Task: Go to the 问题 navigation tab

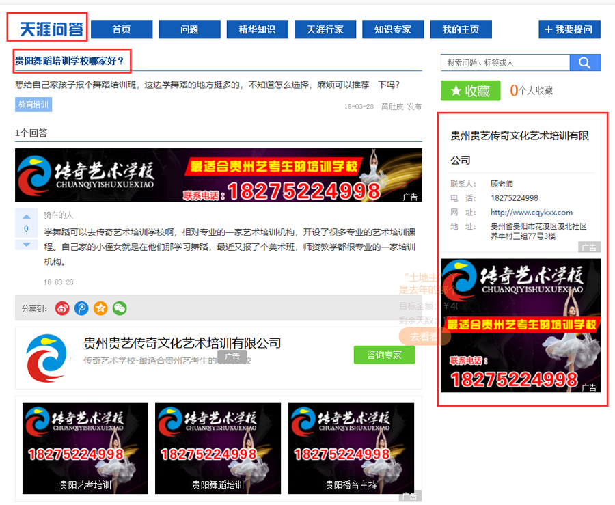Action: (189, 29)
